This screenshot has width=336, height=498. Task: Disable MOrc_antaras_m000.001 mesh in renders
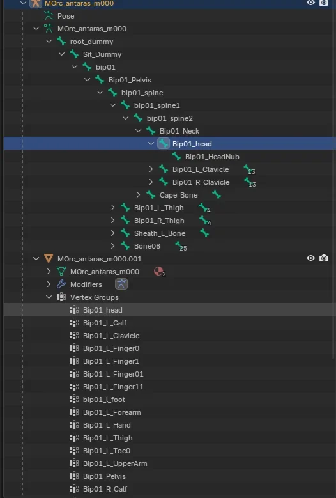click(323, 258)
